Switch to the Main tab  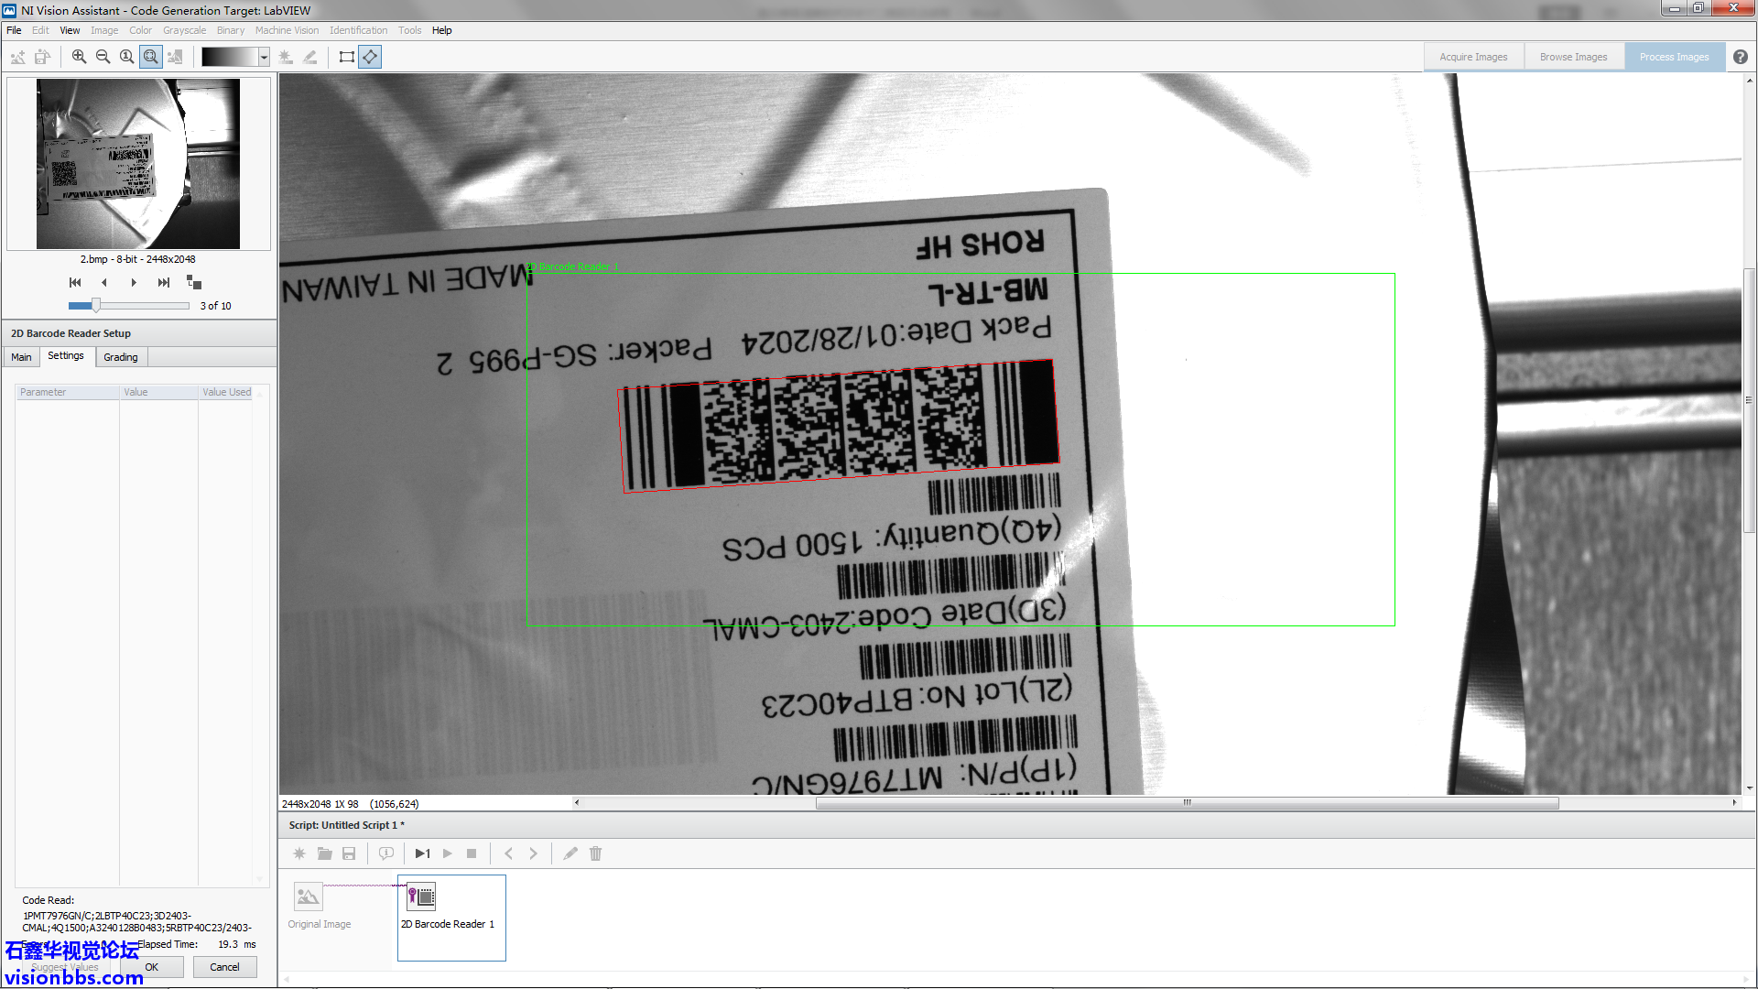pos(21,357)
